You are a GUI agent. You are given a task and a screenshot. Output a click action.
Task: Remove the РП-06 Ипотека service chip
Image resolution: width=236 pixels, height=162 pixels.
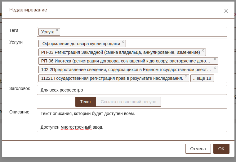pyautogui.click(x=215, y=59)
